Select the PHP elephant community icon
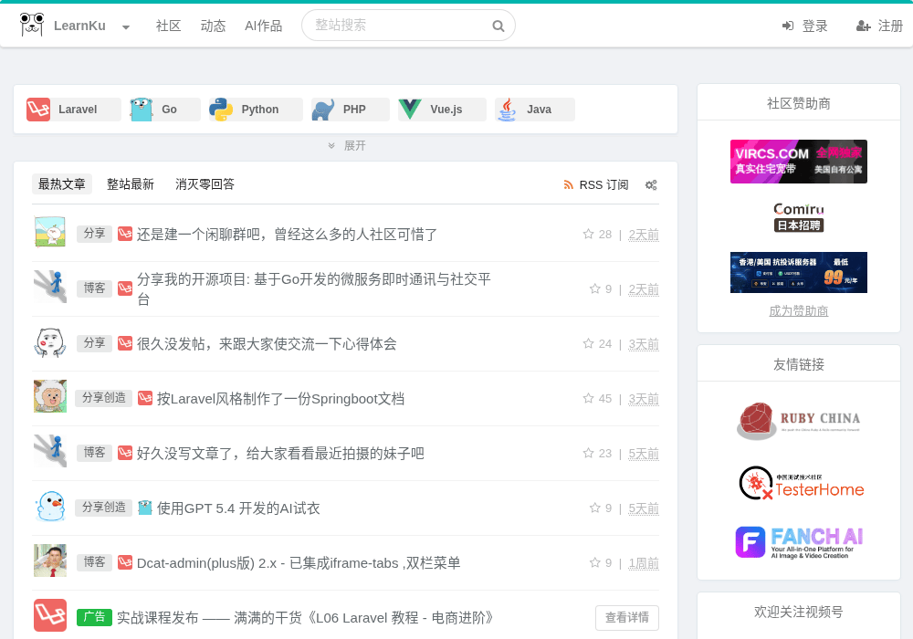Screen dimensions: 913x639 [x=323, y=110]
